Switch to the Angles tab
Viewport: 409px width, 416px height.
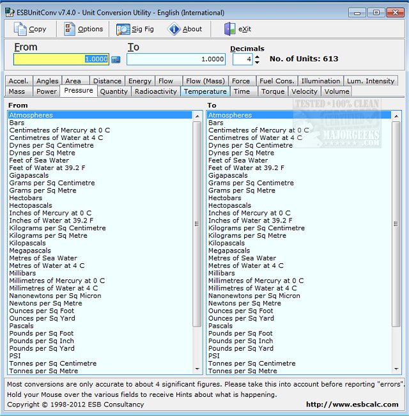[47, 81]
